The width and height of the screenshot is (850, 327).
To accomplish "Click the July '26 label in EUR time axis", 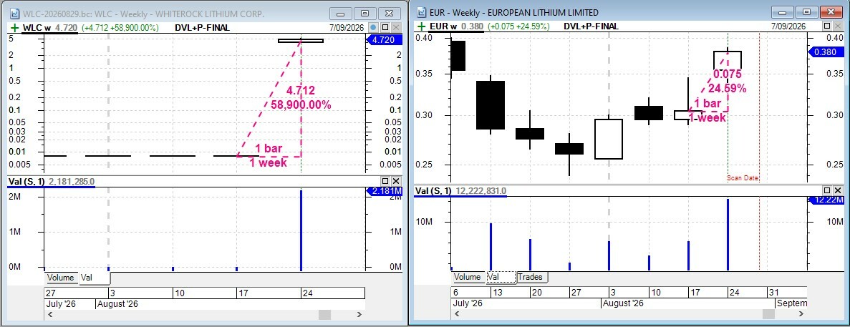I will pyautogui.click(x=468, y=303).
